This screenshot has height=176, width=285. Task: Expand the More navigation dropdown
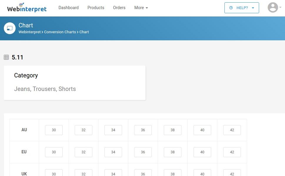click(x=141, y=8)
